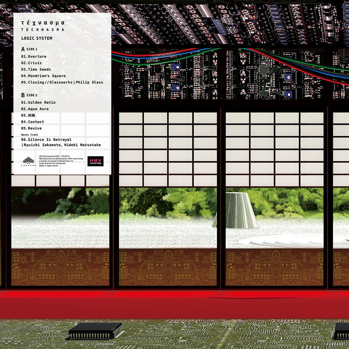Viewport: 349px width, 349px height.
Task: Click the HMV record shop logo
Action: [x=96, y=161]
